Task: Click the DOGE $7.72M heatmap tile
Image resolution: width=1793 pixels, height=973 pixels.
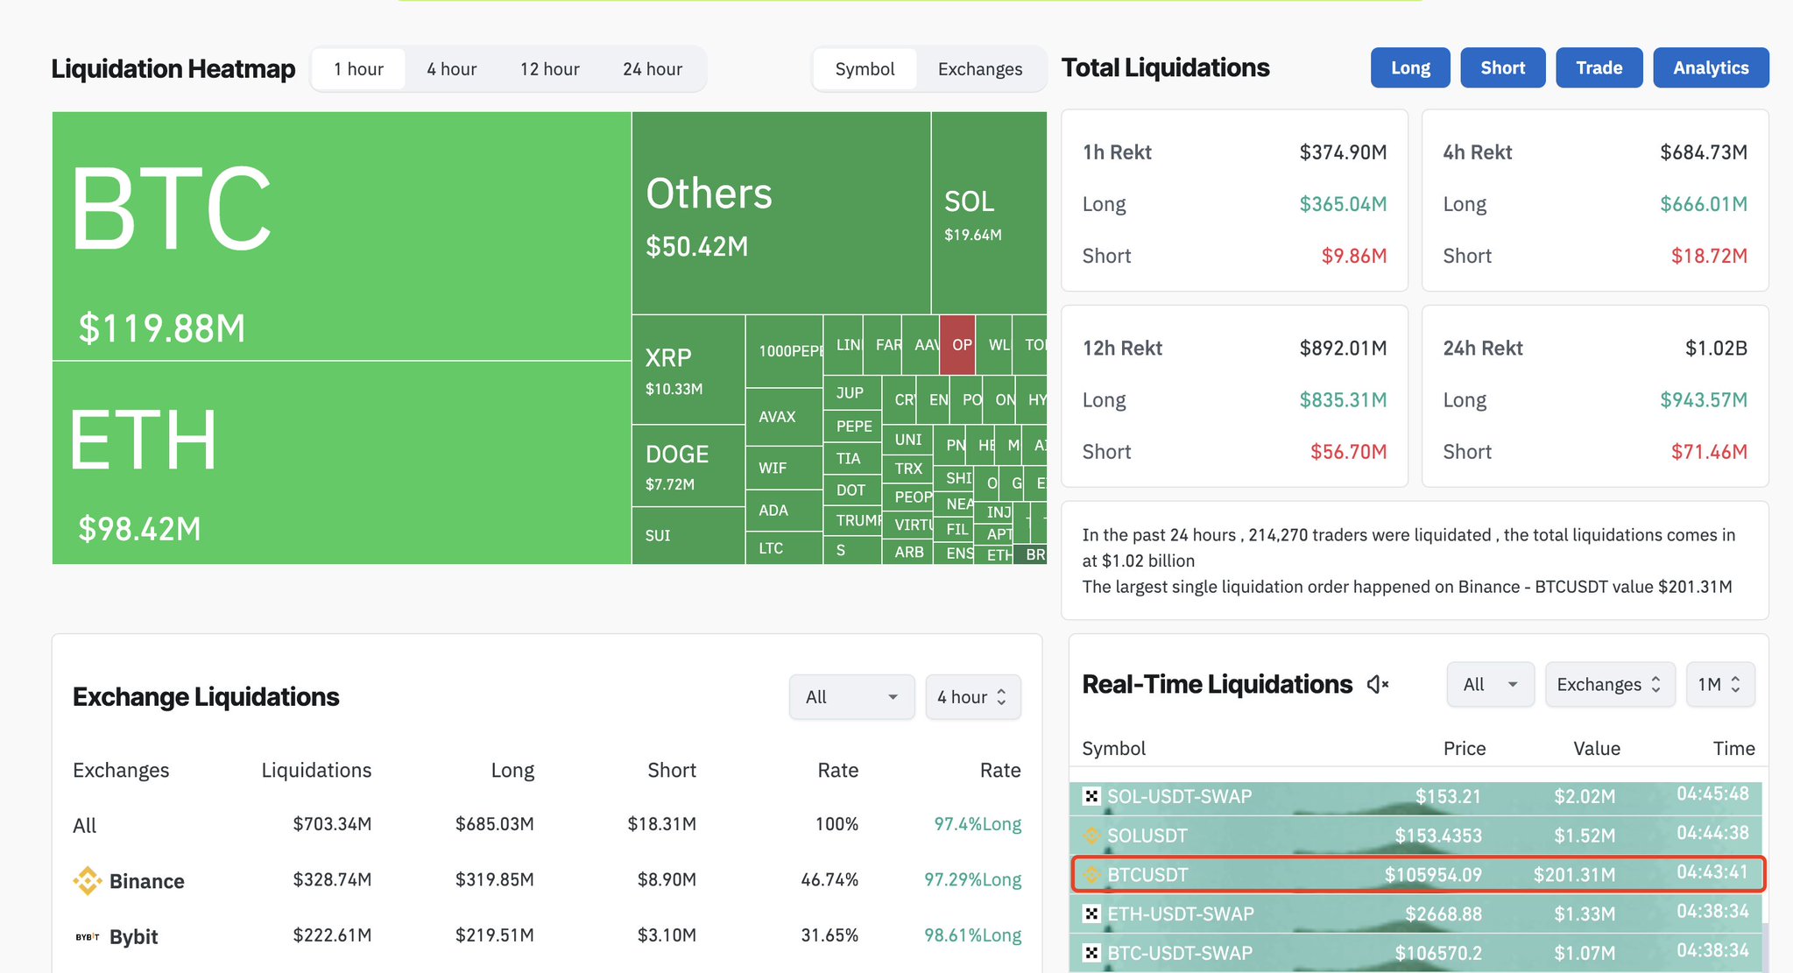Action: [x=688, y=466]
